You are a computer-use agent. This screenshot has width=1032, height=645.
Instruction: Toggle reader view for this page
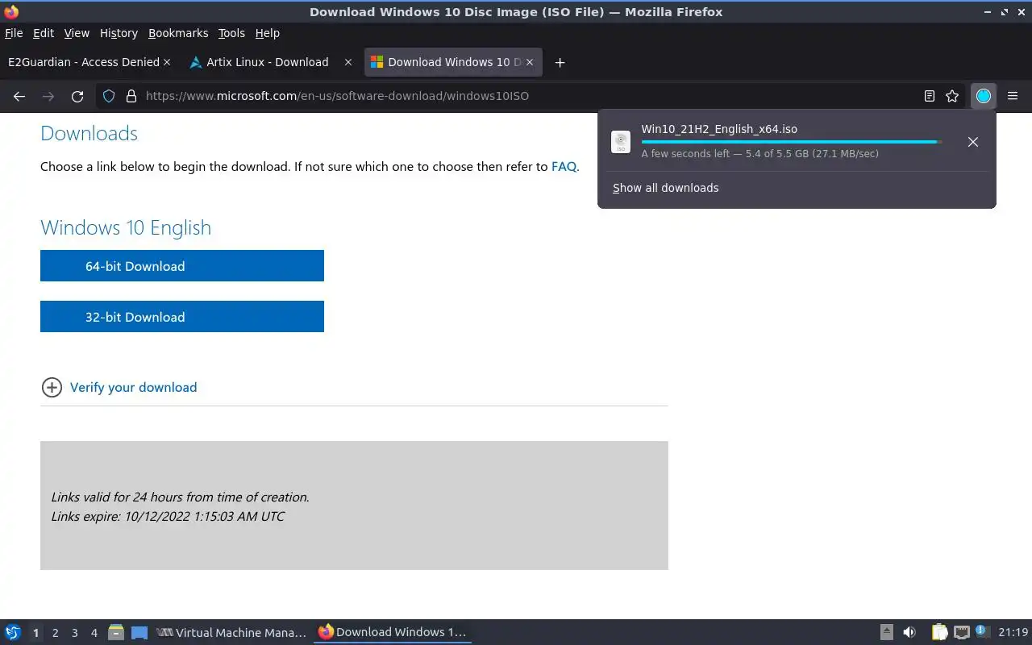(x=930, y=96)
